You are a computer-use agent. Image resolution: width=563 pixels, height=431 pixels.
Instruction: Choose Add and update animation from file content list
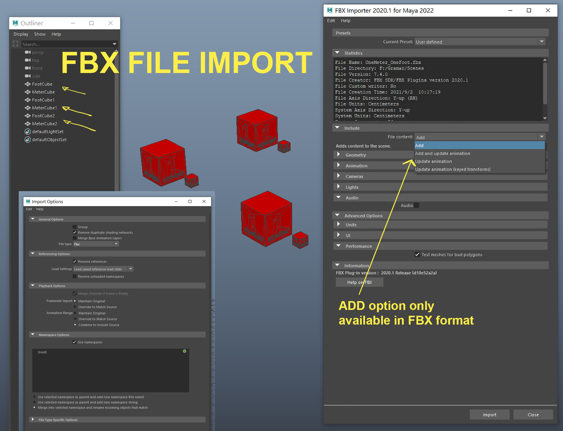pos(442,153)
